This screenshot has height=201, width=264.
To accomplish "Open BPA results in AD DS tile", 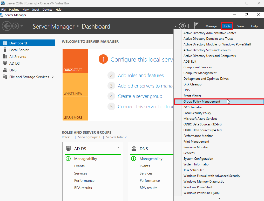I will [x=83, y=188].
